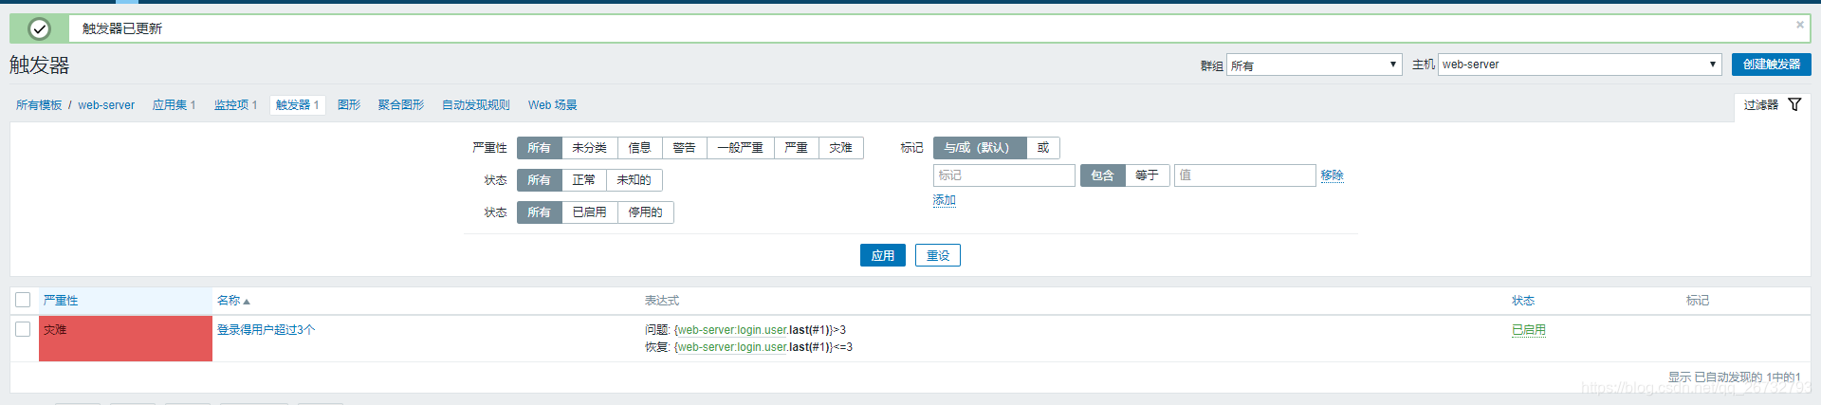Select severity filter 灾难
This screenshot has width=1821, height=405.
coord(840,148)
